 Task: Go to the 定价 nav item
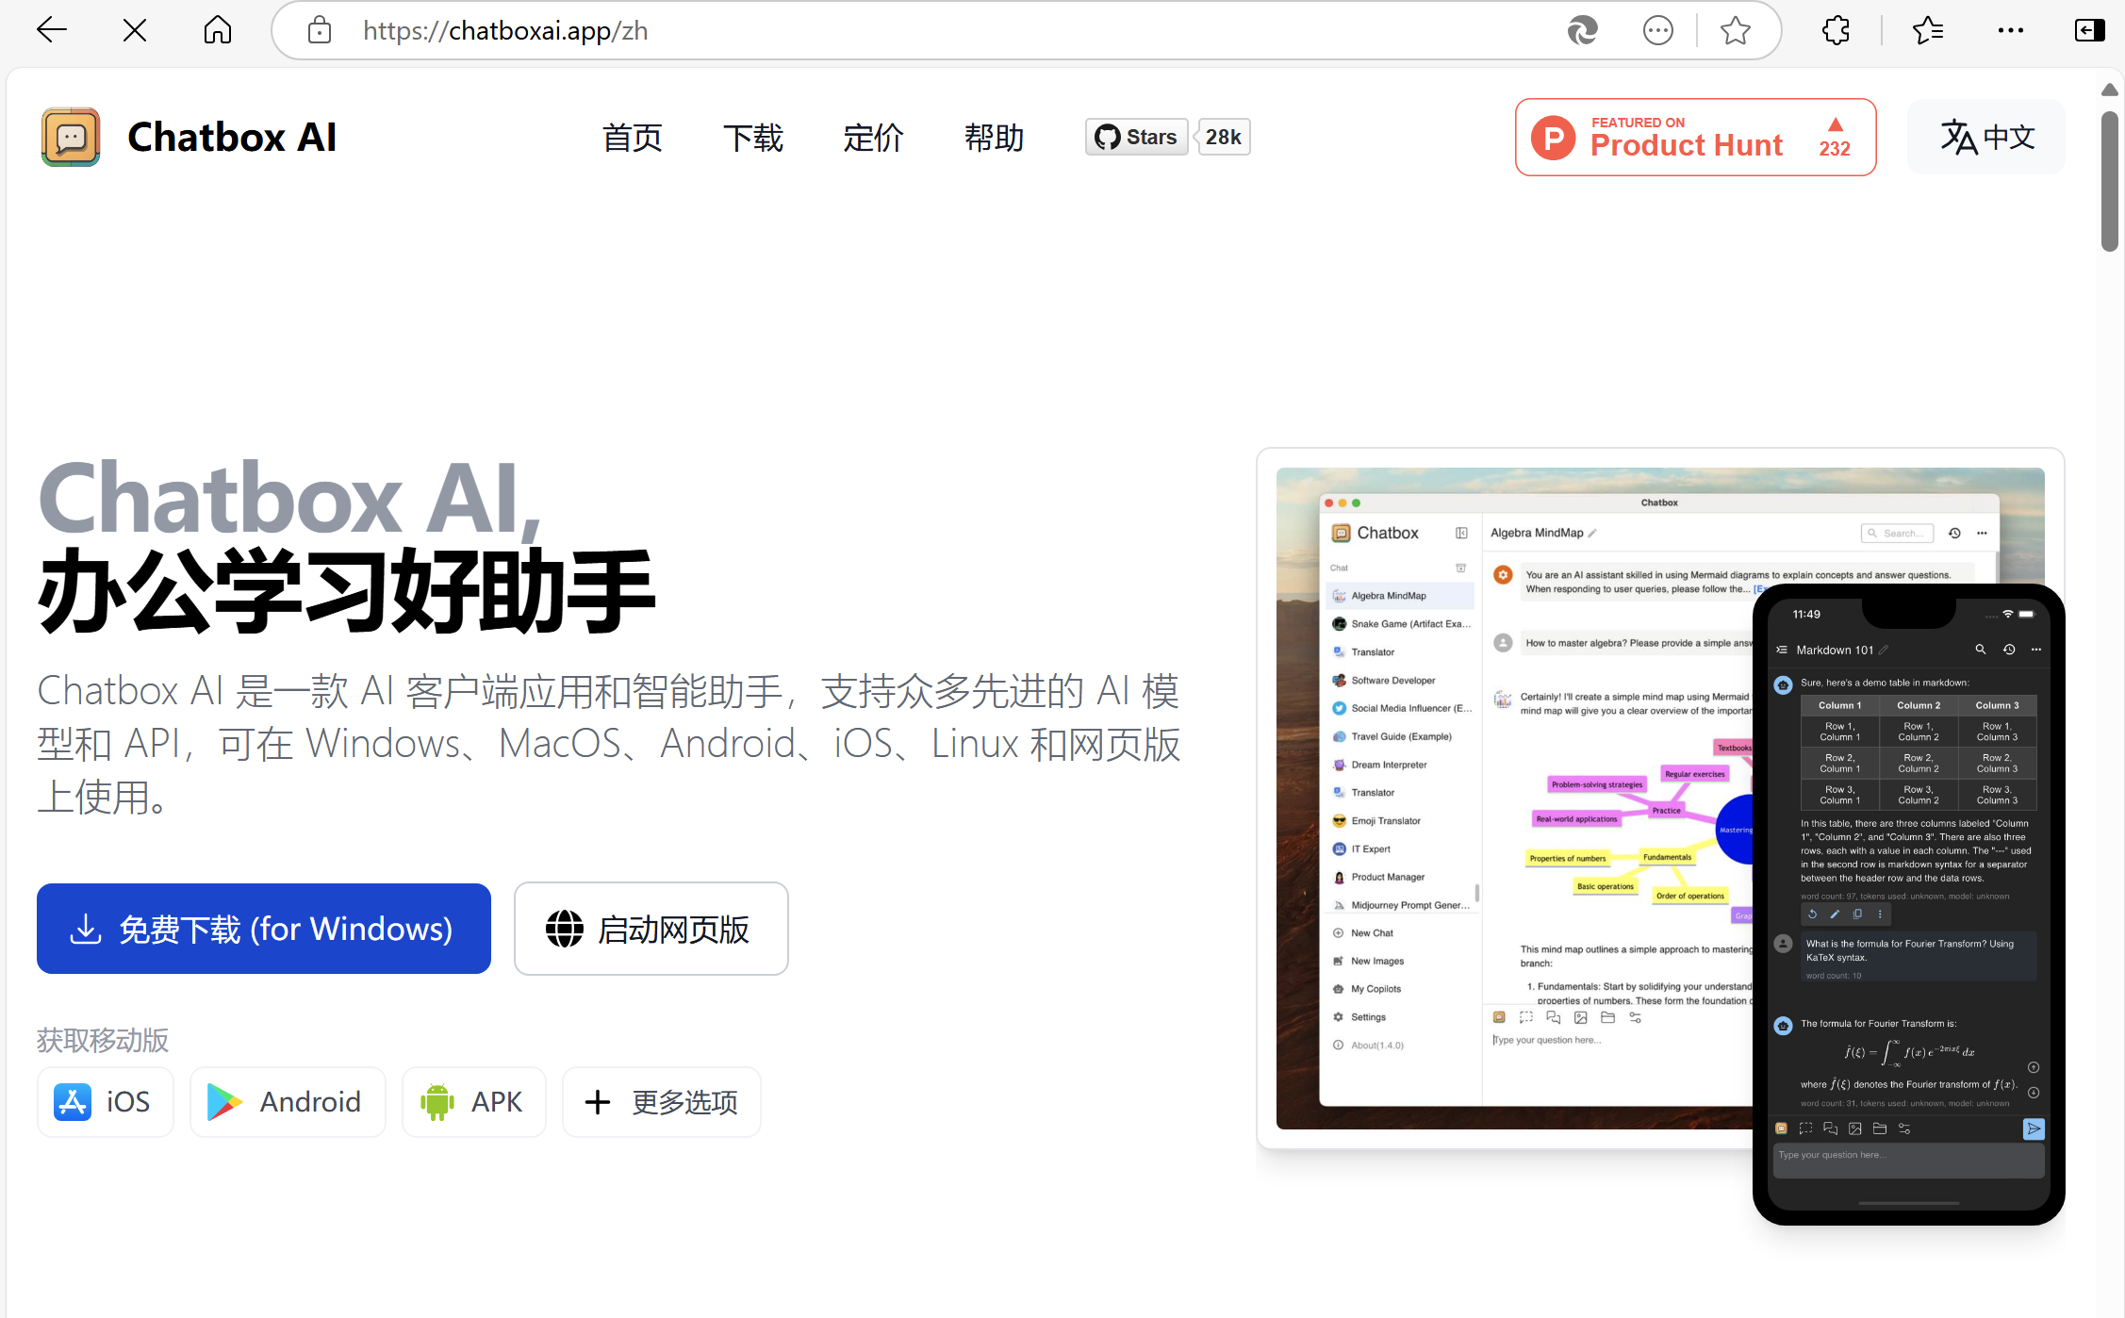[x=873, y=138]
